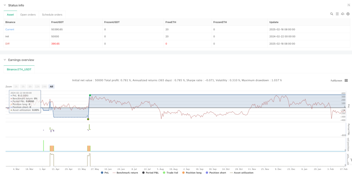Switch to the Schedule orders tab
352x175 pixels.
52,15
